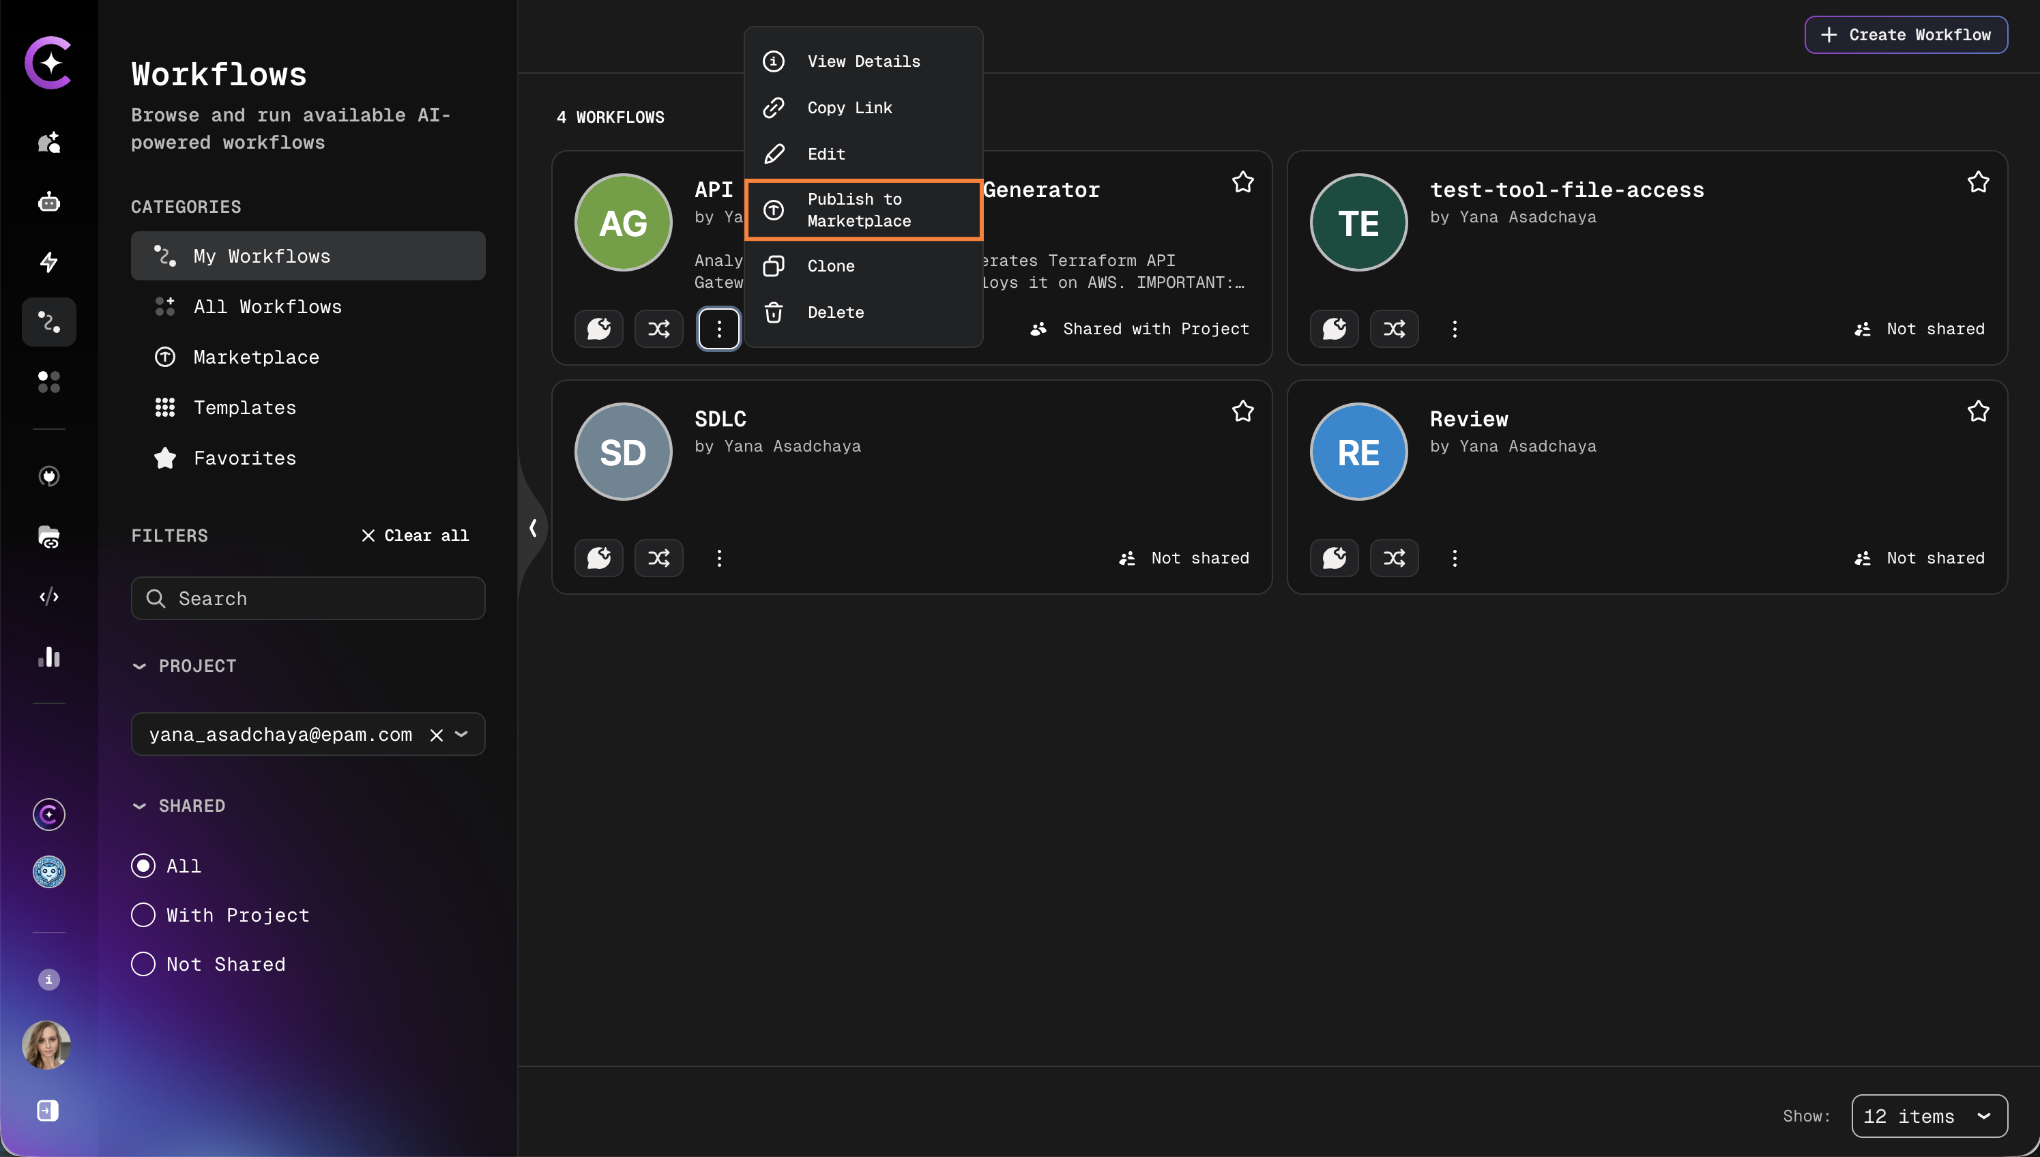The width and height of the screenshot is (2040, 1157).
Task: Open the info icon in the left rail
Action: coord(48,979)
